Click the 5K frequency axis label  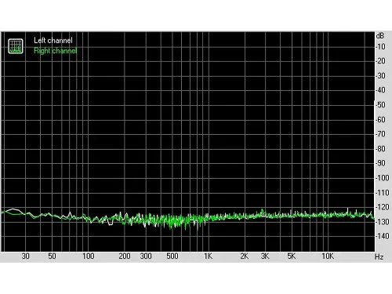tap(292, 256)
